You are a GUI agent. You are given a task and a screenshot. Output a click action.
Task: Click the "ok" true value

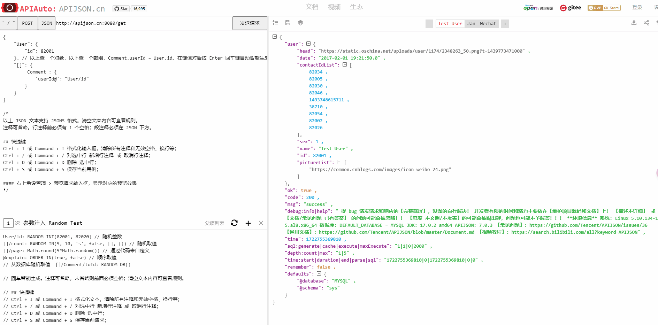click(306, 191)
